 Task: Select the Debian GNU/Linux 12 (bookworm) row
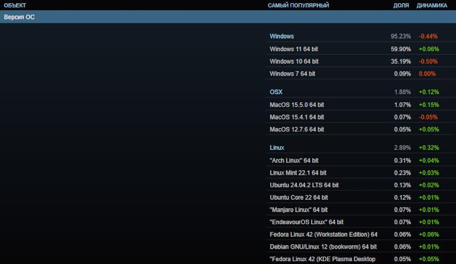pos(323,247)
